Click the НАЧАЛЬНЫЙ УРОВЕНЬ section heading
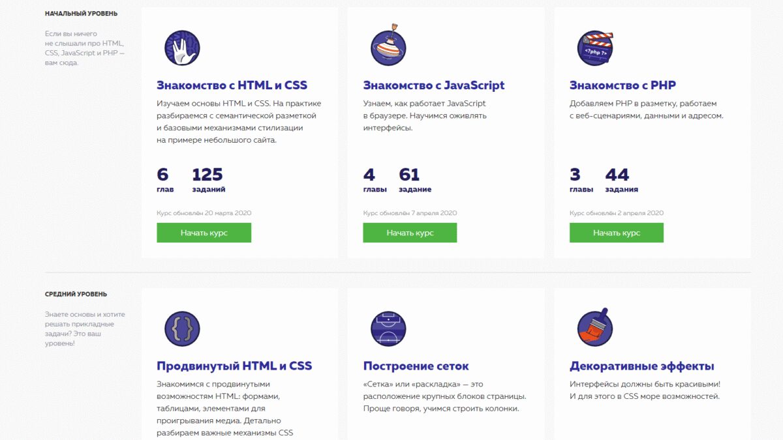This screenshot has width=783, height=440. point(80,12)
